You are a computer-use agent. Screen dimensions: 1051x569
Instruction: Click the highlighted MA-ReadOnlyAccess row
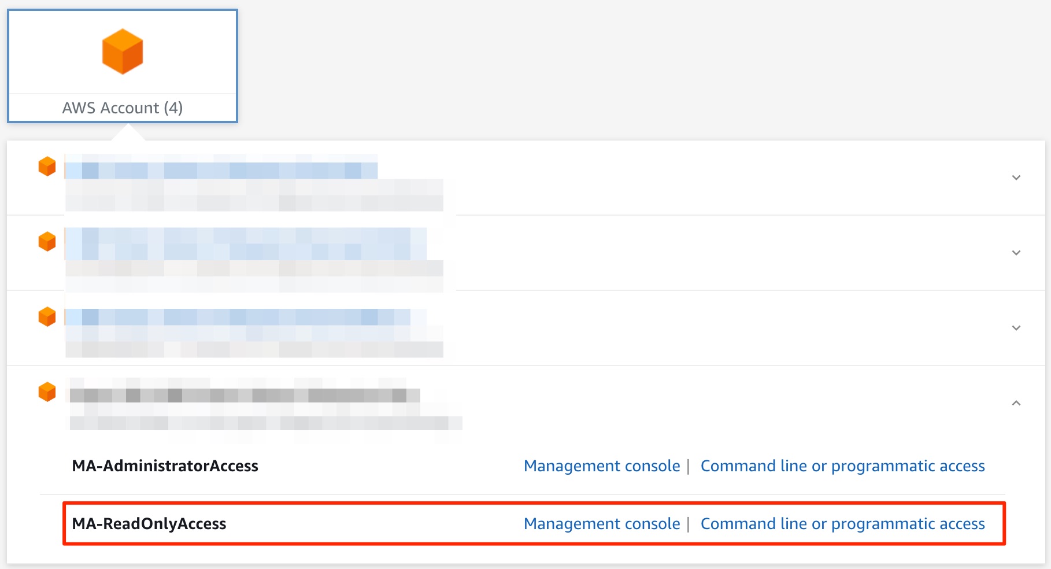[x=405, y=524]
